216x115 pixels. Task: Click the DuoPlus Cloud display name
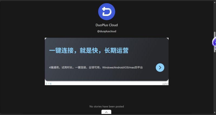coord(107,25)
